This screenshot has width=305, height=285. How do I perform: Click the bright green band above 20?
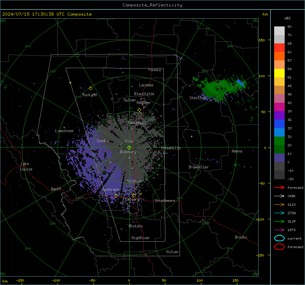(279, 141)
